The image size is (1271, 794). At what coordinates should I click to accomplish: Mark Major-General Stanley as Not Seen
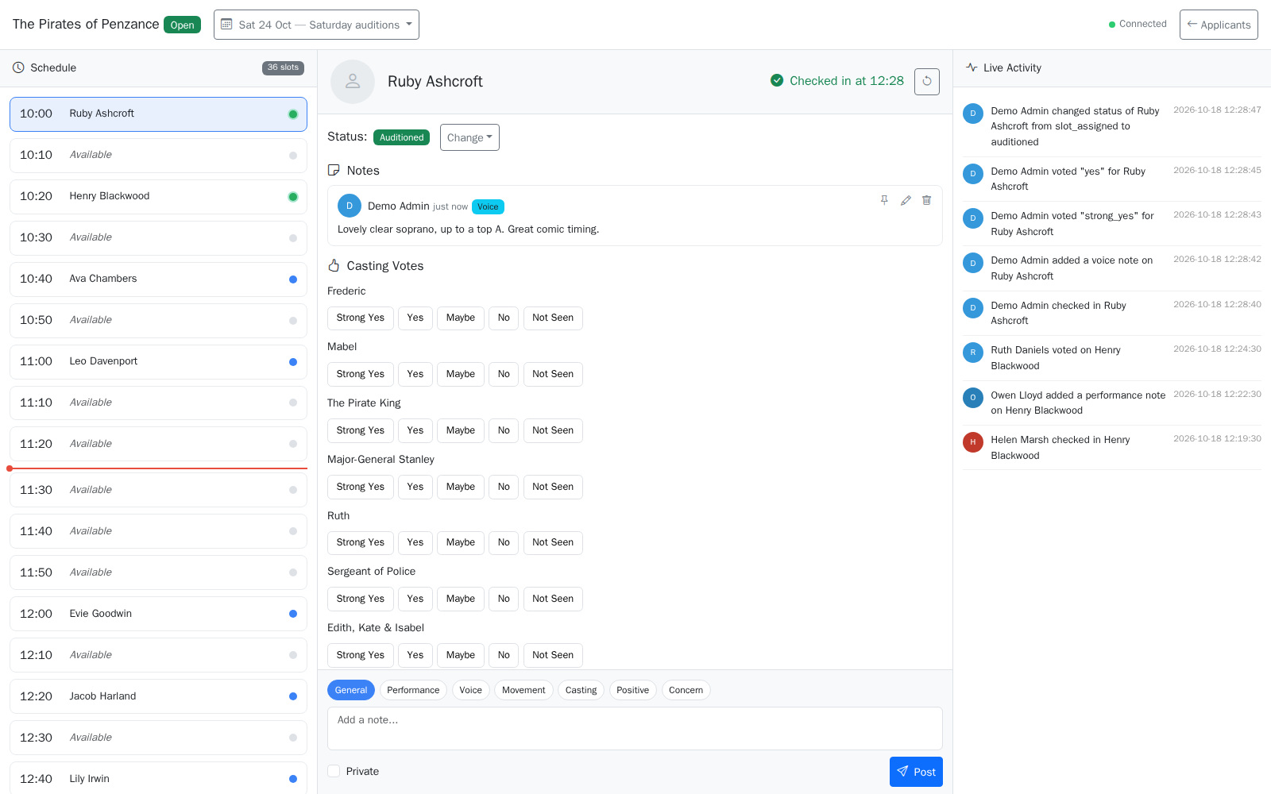(553, 487)
